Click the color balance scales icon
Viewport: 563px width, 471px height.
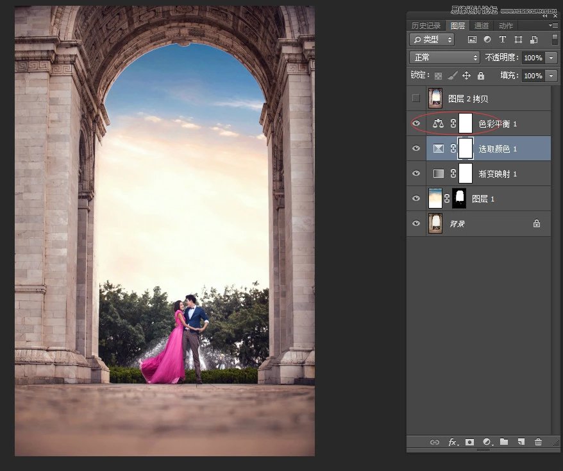pos(438,124)
